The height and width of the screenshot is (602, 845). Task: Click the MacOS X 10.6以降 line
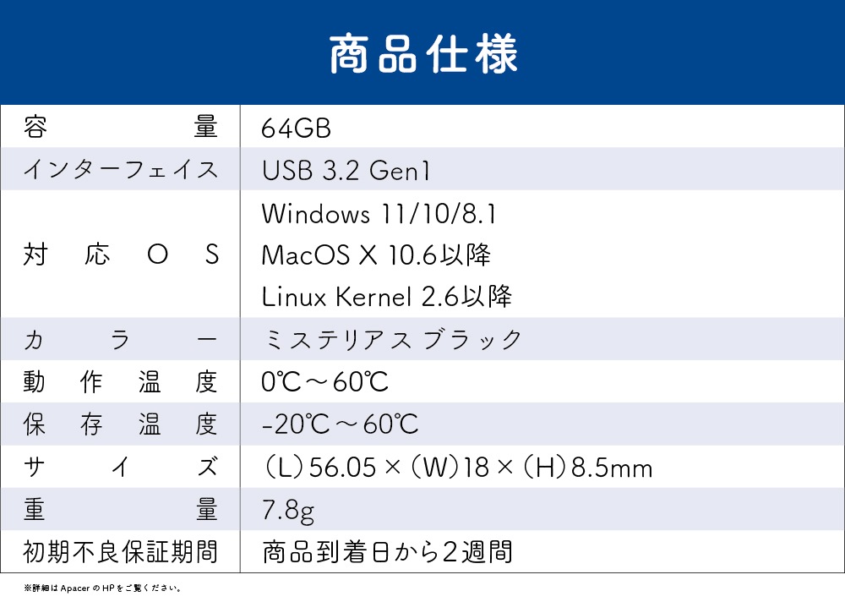click(376, 254)
